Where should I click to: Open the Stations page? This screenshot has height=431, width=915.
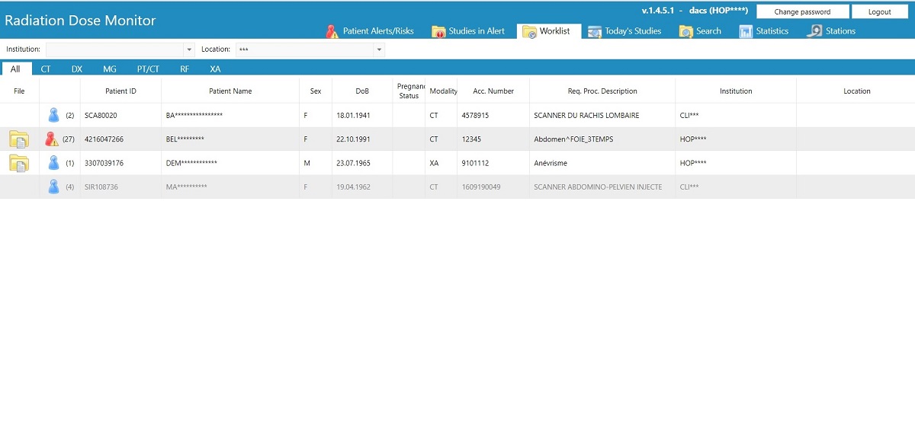click(831, 31)
